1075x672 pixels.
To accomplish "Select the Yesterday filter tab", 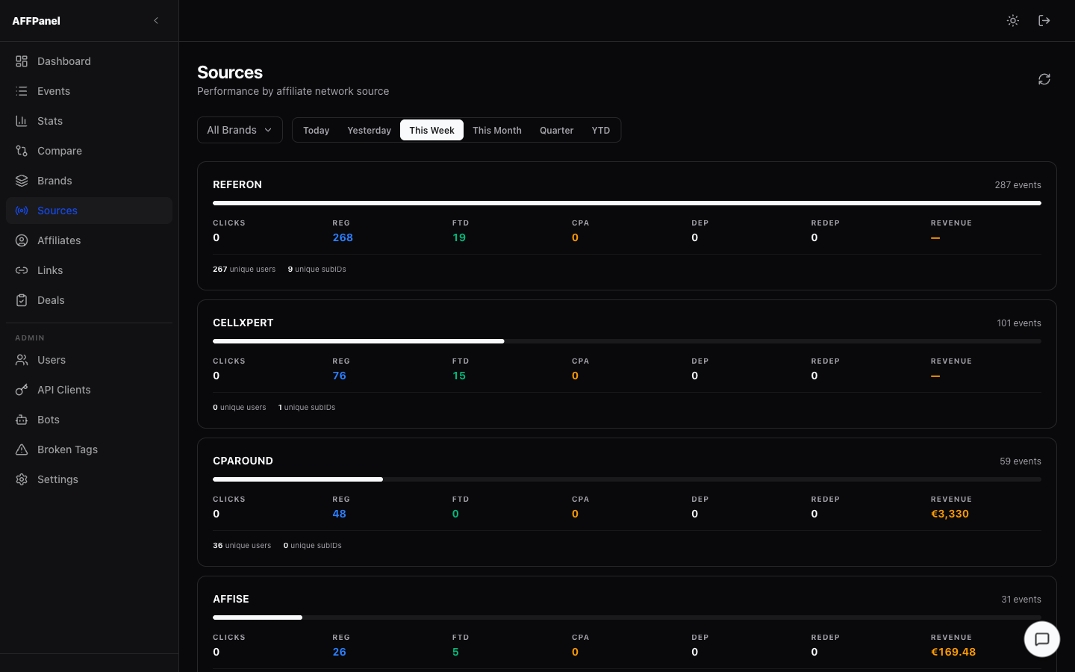I will pos(369,129).
